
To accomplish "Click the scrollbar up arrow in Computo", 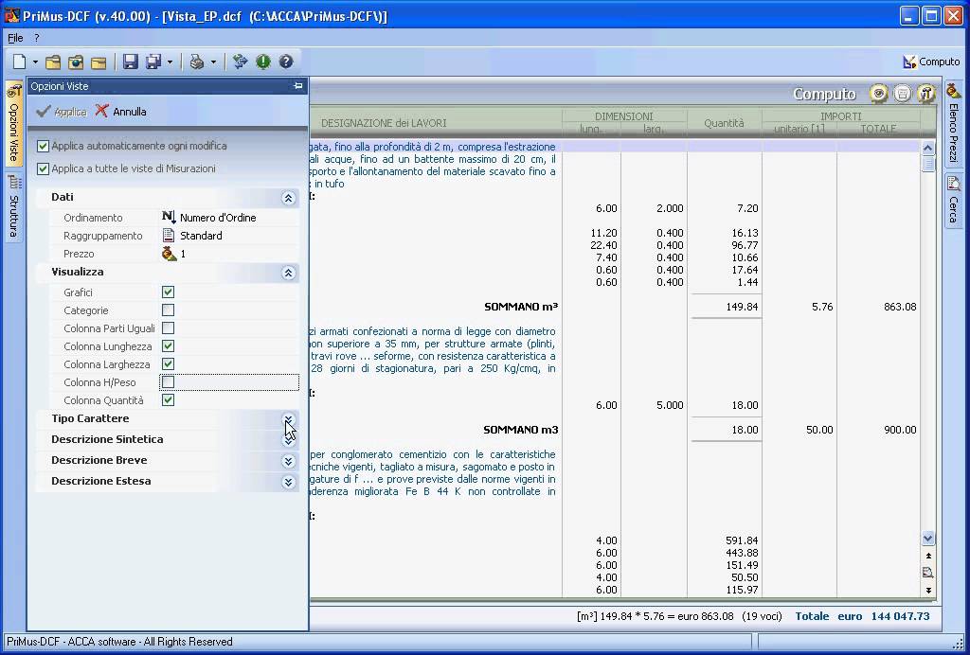I will [928, 148].
